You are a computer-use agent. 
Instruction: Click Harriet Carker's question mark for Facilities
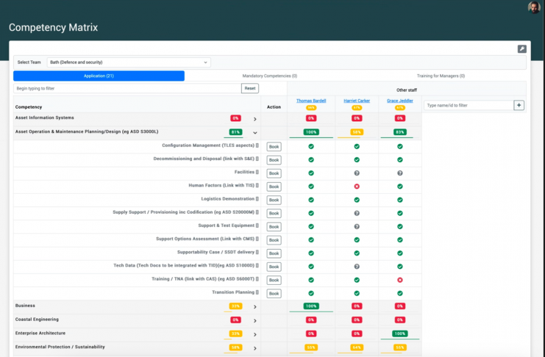[357, 173]
